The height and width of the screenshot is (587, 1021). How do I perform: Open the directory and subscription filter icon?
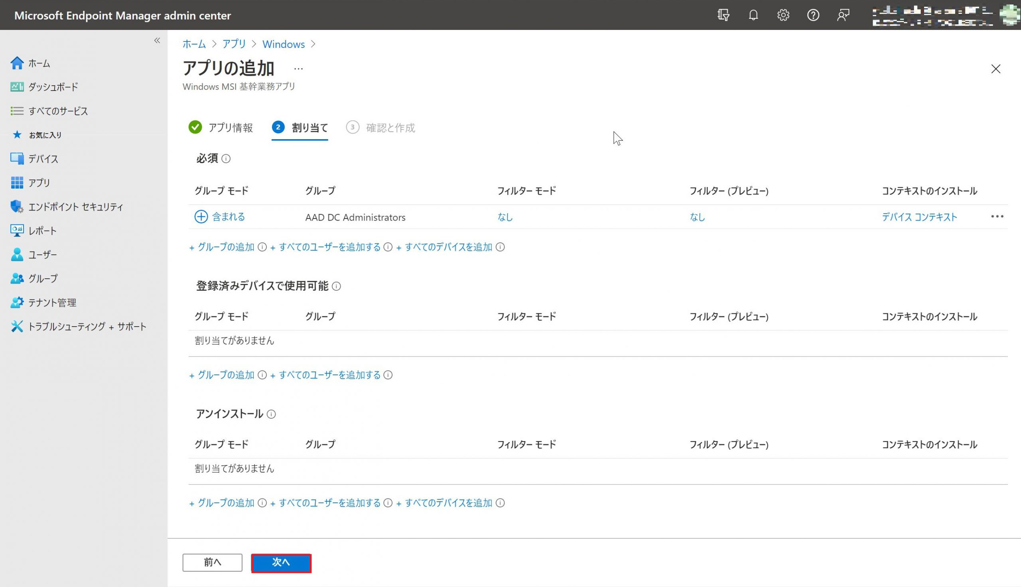723,15
